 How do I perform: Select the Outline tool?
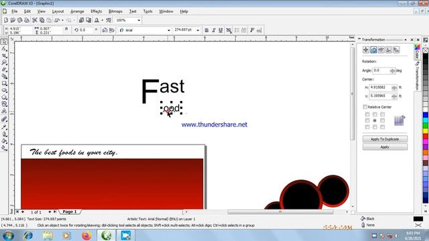[x=4, y=134]
